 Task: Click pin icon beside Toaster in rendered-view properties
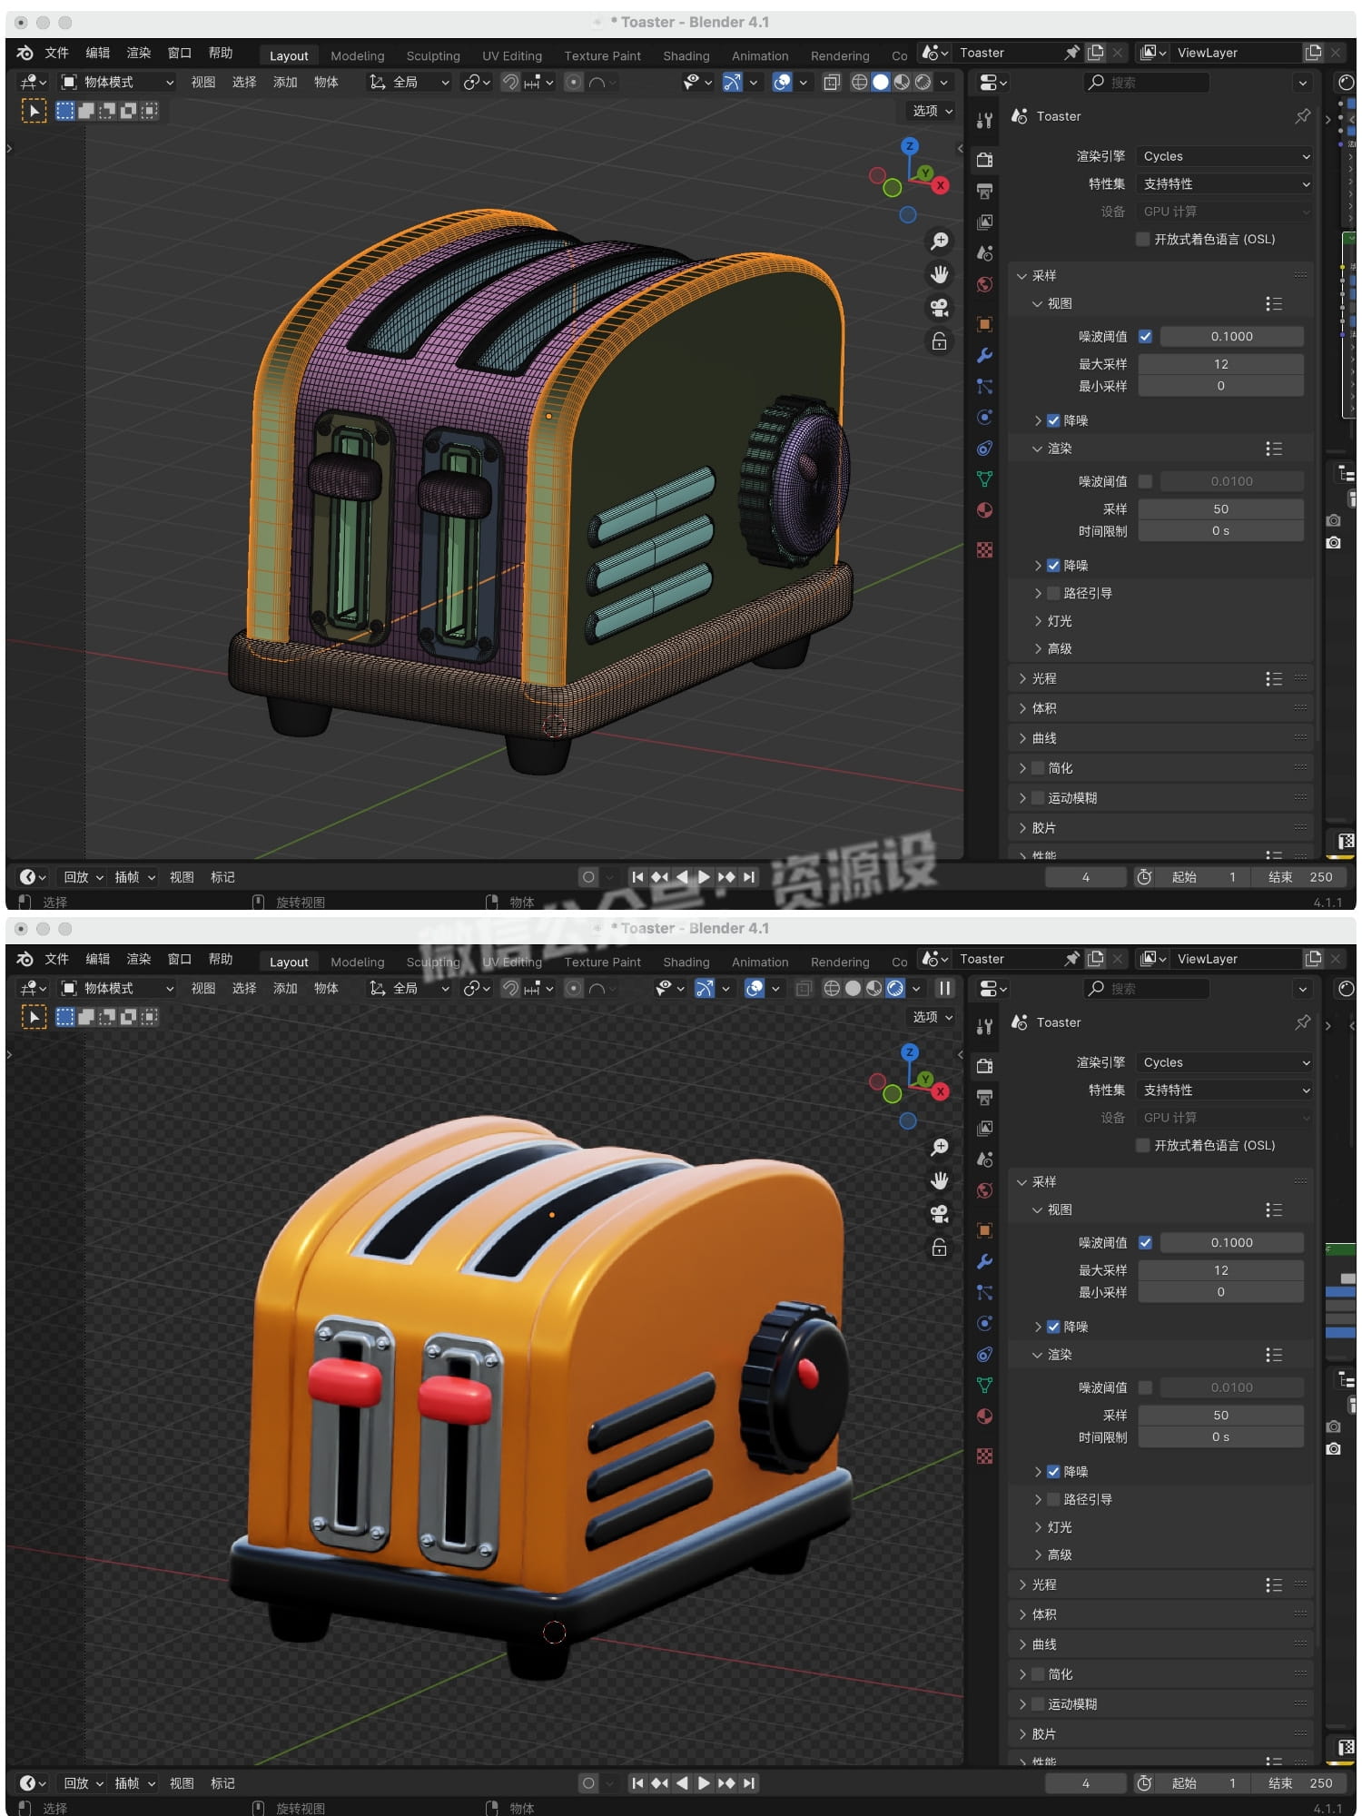coord(1303,1022)
